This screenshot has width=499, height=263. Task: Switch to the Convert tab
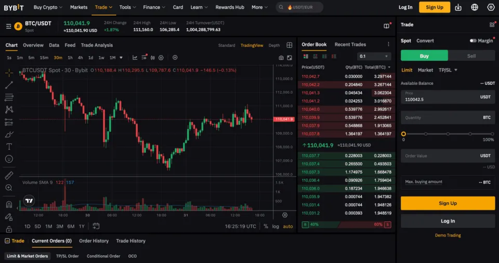click(425, 41)
